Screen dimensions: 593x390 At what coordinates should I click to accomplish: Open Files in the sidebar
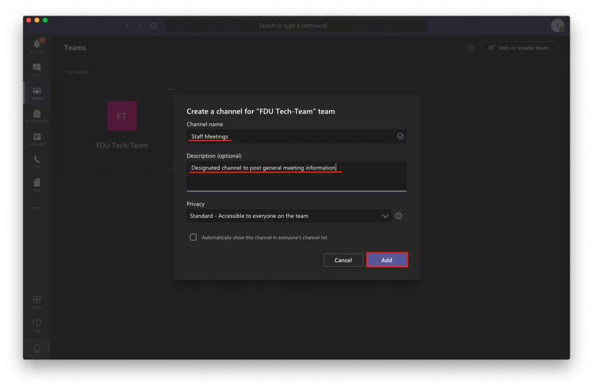click(x=36, y=185)
